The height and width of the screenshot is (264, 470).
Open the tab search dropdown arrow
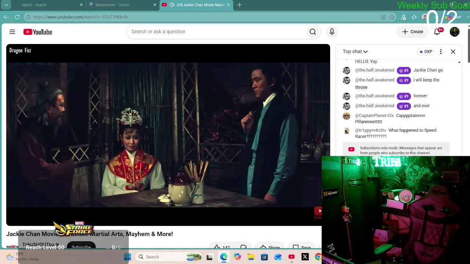[x=6, y=5]
